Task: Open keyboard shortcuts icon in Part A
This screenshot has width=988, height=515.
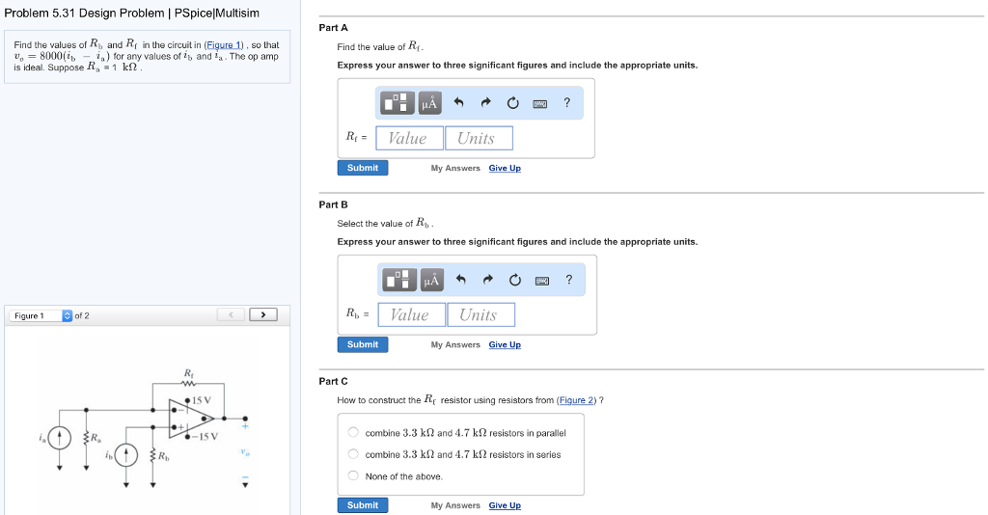Action: click(539, 103)
